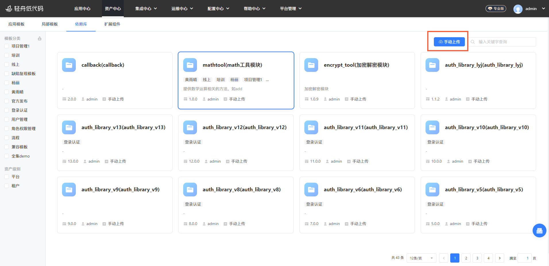The height and width of the screenshot is (266, 549).
Task: Click 加密解密模块 description text
Action: click(x=316, y=89)
